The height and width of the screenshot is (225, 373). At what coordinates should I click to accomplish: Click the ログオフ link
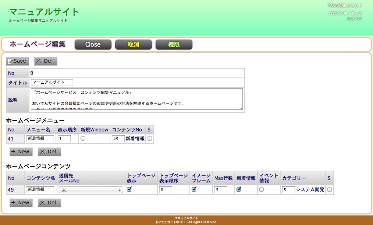(x=355, y=19)
